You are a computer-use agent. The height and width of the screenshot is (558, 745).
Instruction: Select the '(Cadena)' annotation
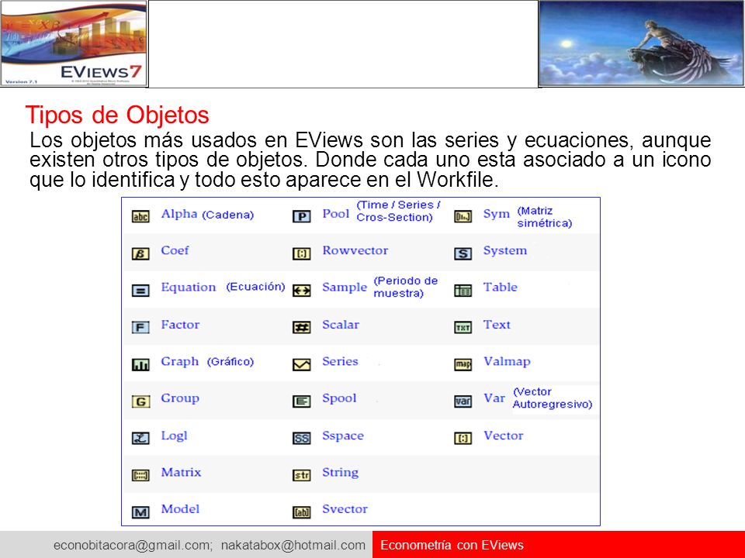pos(228,215)
